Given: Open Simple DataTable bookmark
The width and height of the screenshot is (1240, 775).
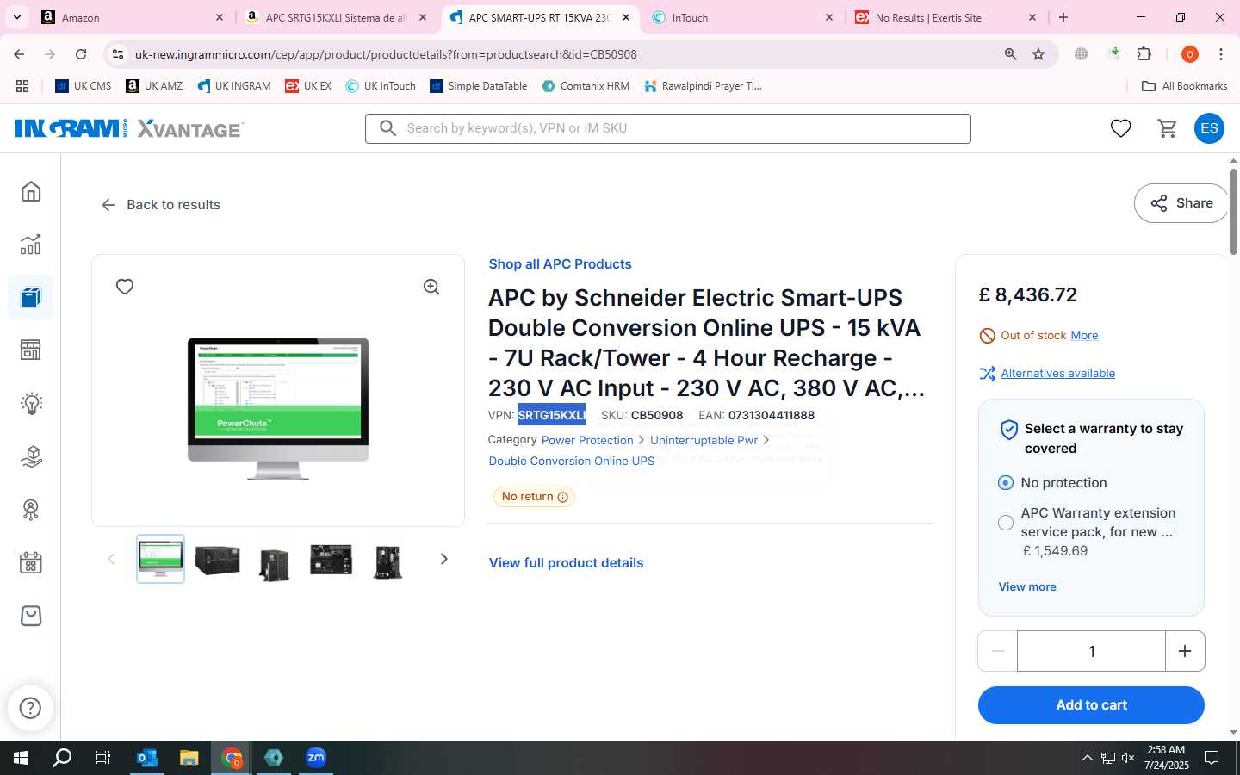Looking at the screenshot, I should [x=479, y=86].
